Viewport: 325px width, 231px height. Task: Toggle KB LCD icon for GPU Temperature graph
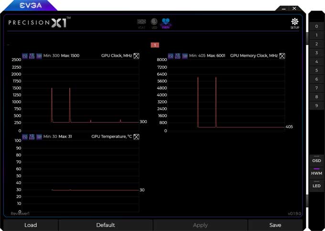tap(32, 137)
